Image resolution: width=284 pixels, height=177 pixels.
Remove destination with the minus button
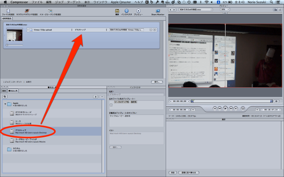[102, 97]
